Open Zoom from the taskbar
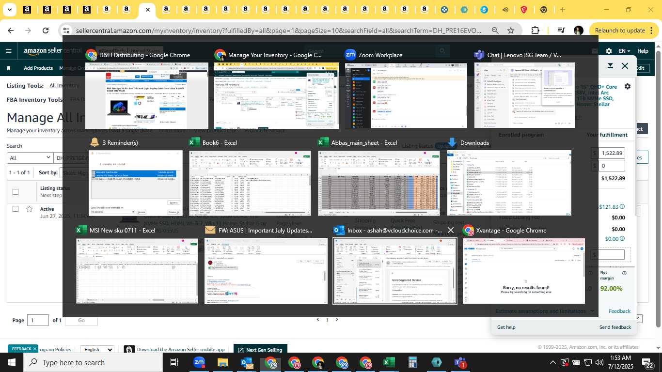This screenshot has width=662, height=372. click(199, 362)
